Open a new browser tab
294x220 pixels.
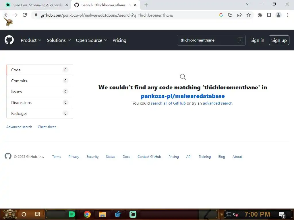click(x=146, y=5)
